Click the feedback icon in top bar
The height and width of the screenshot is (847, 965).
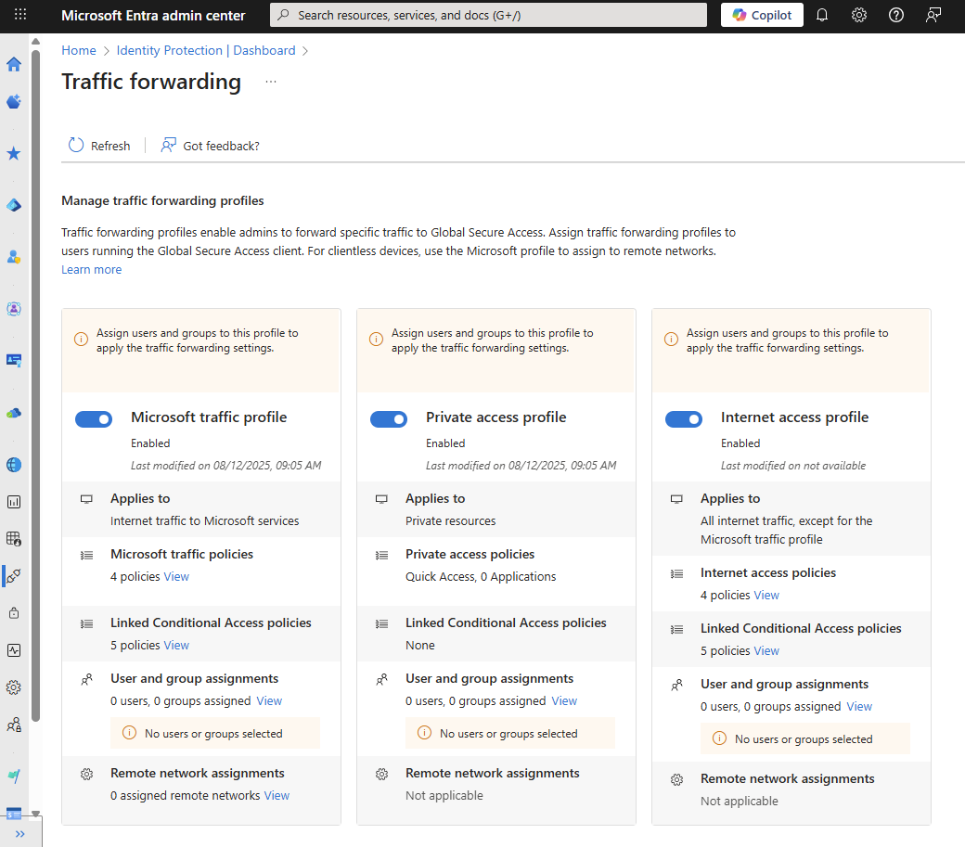coord(933,15)
